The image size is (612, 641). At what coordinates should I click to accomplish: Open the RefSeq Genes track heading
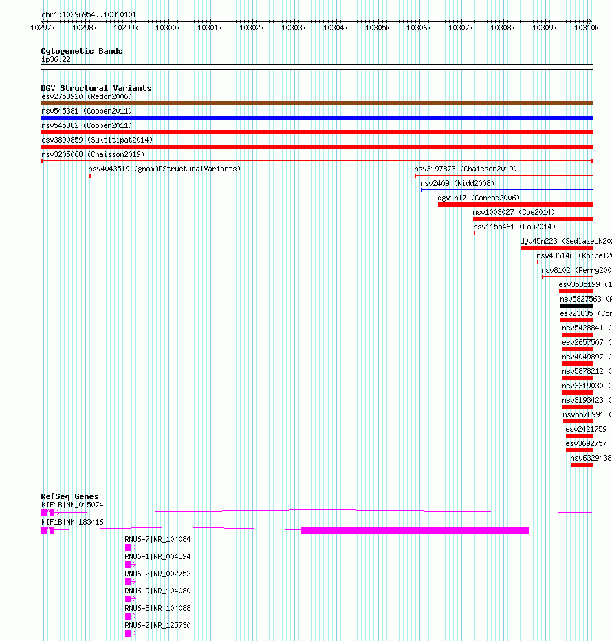pyautogui.click(x=69, y=496)
